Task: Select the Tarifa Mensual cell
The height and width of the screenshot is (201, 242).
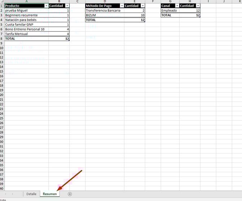Action: pyautogui.click(x=26, y=34)
